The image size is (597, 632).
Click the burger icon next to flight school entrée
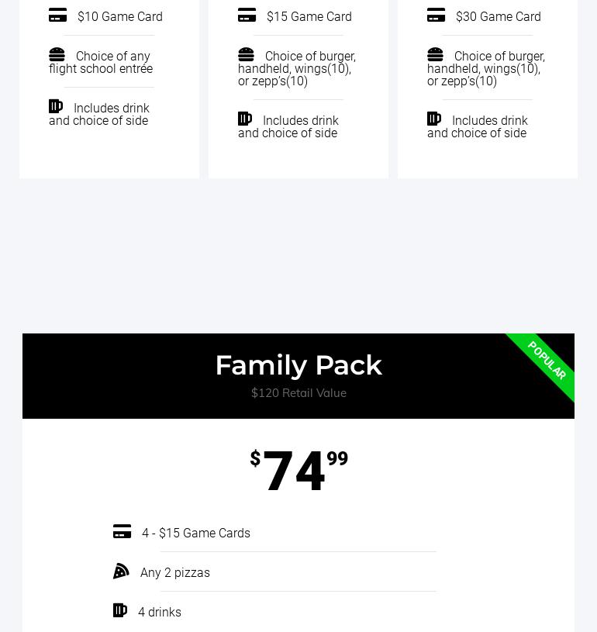click(x=57, y=54)
